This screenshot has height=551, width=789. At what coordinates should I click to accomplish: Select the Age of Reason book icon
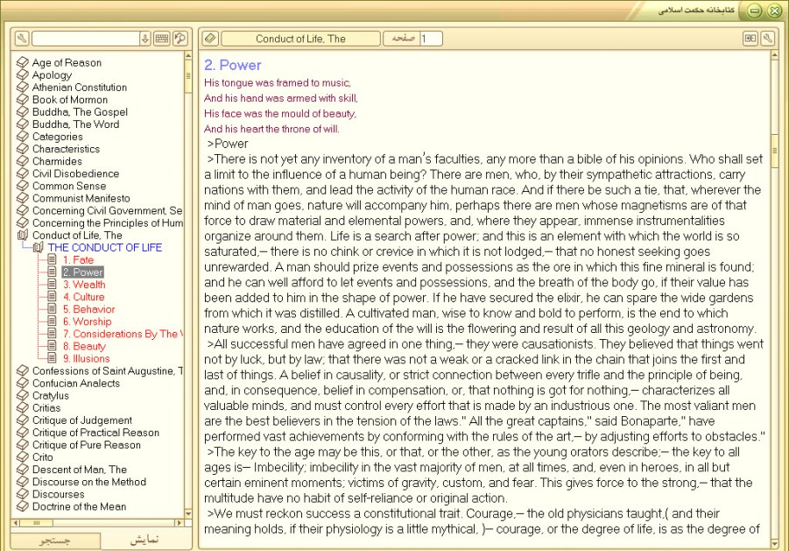coord(22,62)
